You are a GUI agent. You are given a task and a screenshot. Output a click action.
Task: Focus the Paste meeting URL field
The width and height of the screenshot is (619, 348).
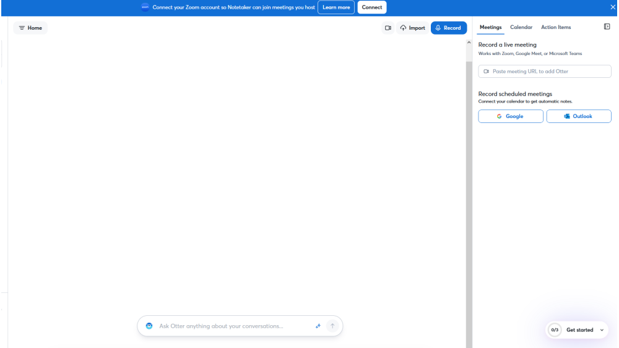coord(545,72)
